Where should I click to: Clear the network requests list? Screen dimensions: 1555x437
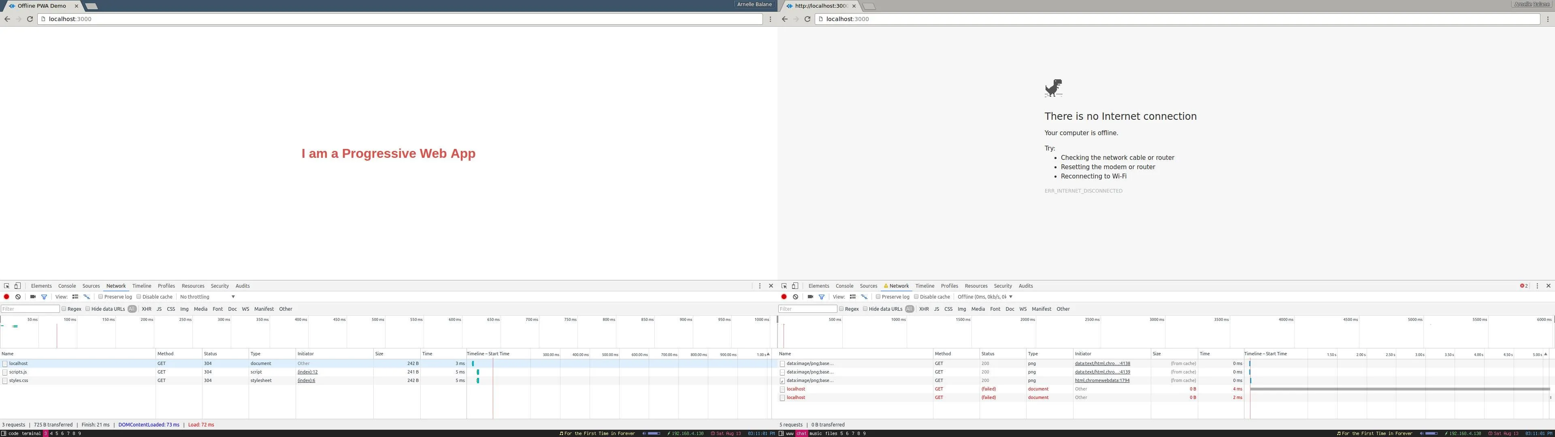click(17, 296)
